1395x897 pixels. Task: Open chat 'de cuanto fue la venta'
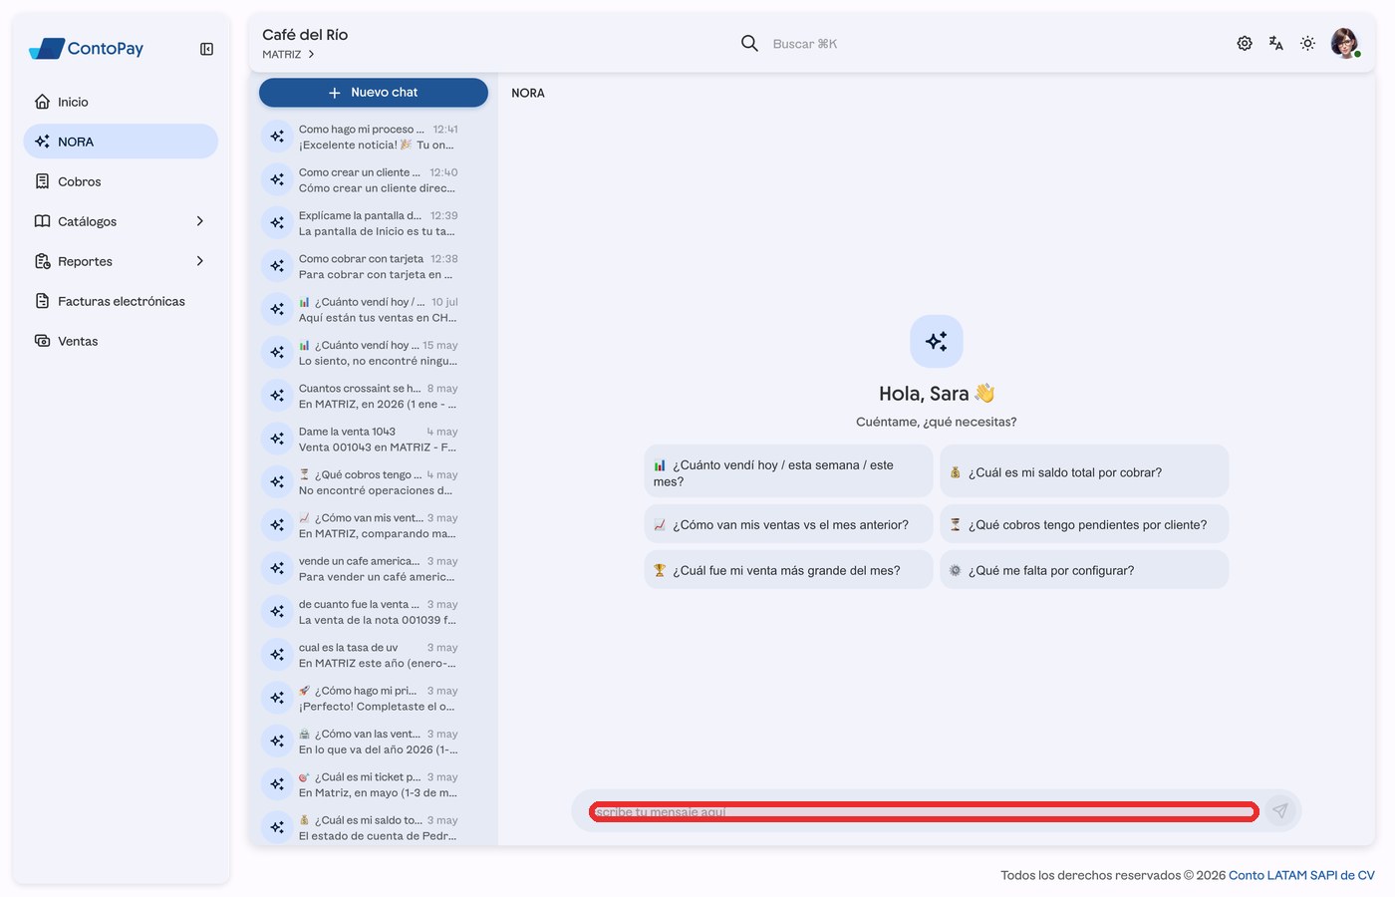[x=374, y=612]
